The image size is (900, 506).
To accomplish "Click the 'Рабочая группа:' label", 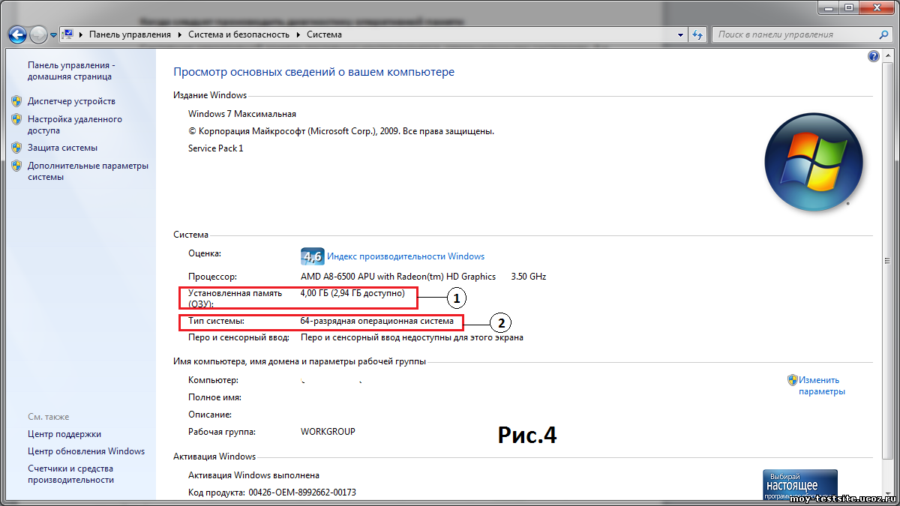I will coord(222,432).
